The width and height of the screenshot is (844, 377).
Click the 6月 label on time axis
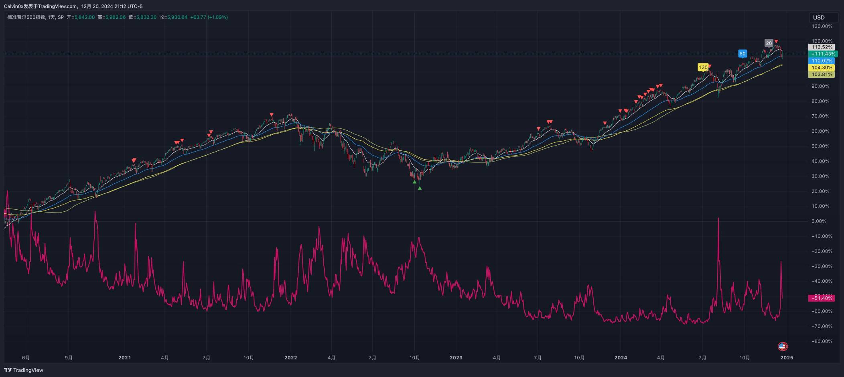[26, 357]
